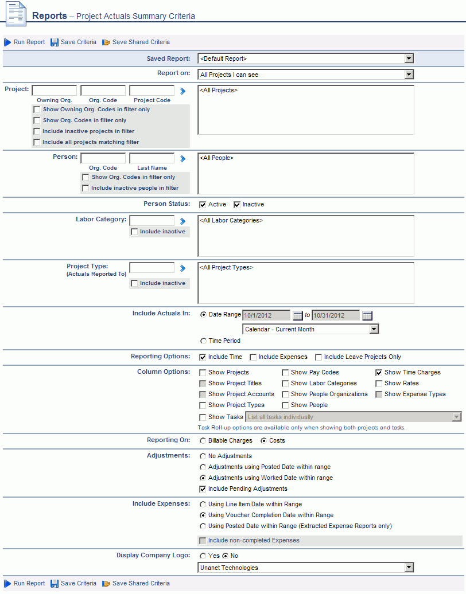Click the top Save Criteria floppy disk icon
466x594 pixels.
(55, 42)
